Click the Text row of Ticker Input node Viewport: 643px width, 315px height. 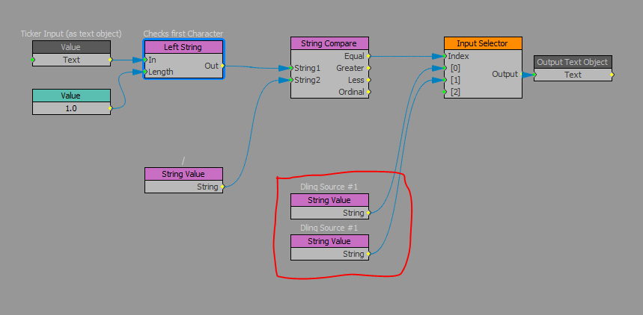click(71, 60)
